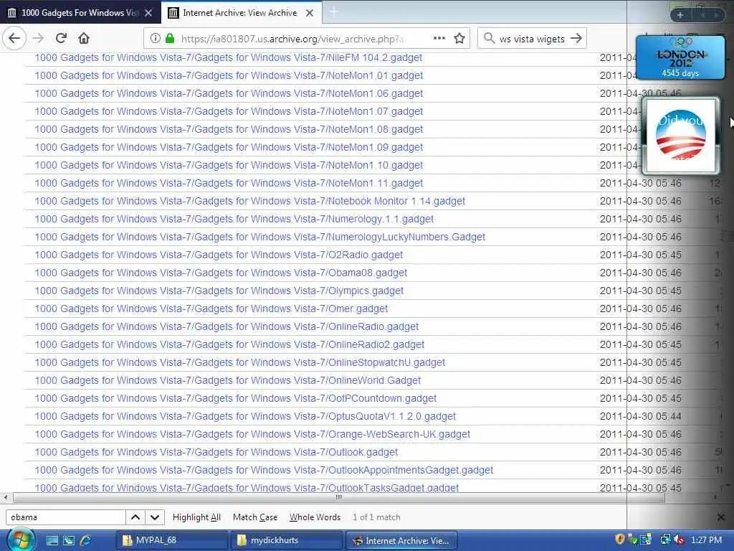Open Notebook Monitor 1.14.gadget link

click(250, 201)
